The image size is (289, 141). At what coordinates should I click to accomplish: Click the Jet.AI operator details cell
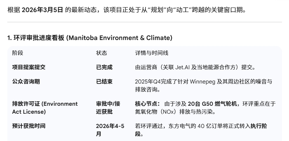(x=195, y=67)
